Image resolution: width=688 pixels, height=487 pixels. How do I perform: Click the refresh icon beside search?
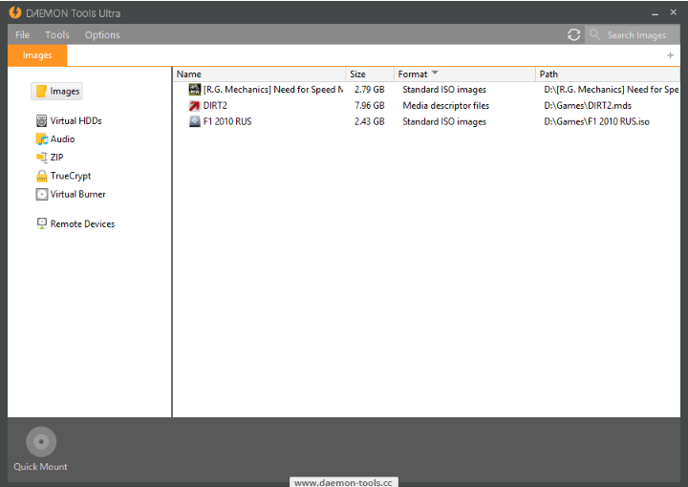(x=573, y=34)
